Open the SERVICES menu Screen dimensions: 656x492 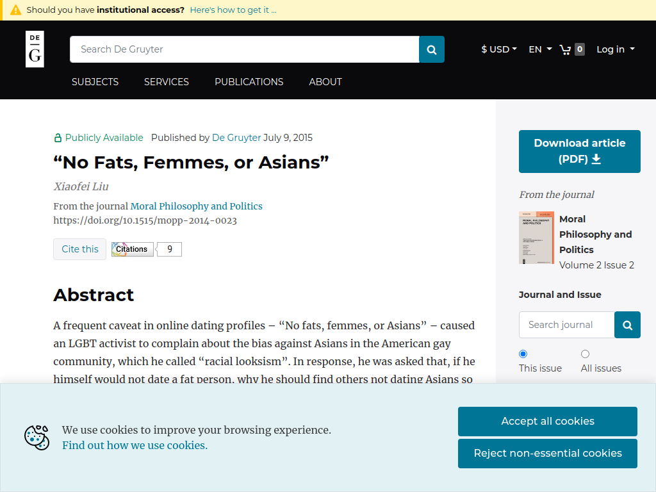pyautogui.click(x=167, y=82)
